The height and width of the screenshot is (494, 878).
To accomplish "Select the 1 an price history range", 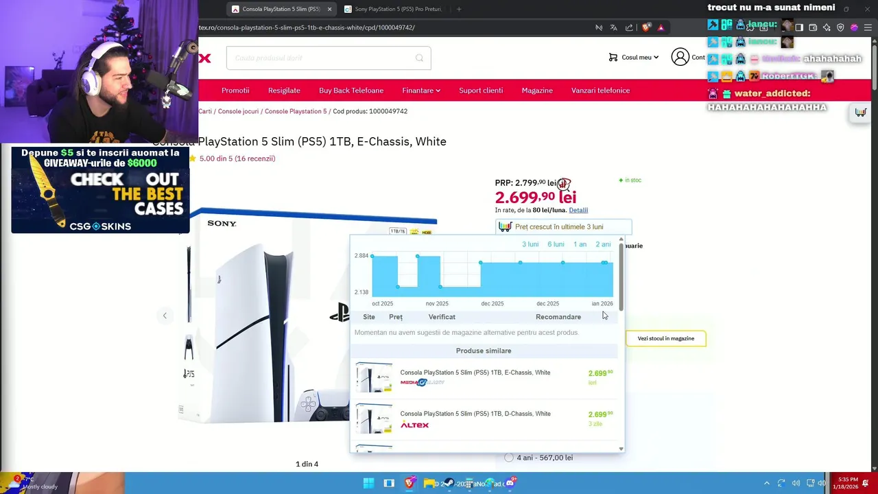I will pyautogui.click(x=580, y=244).
